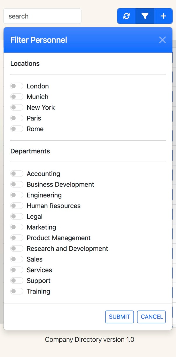Toggle the Research and Development switch
Screen dimensions: 176x357
pyautogui.click(x=17, y=249)
